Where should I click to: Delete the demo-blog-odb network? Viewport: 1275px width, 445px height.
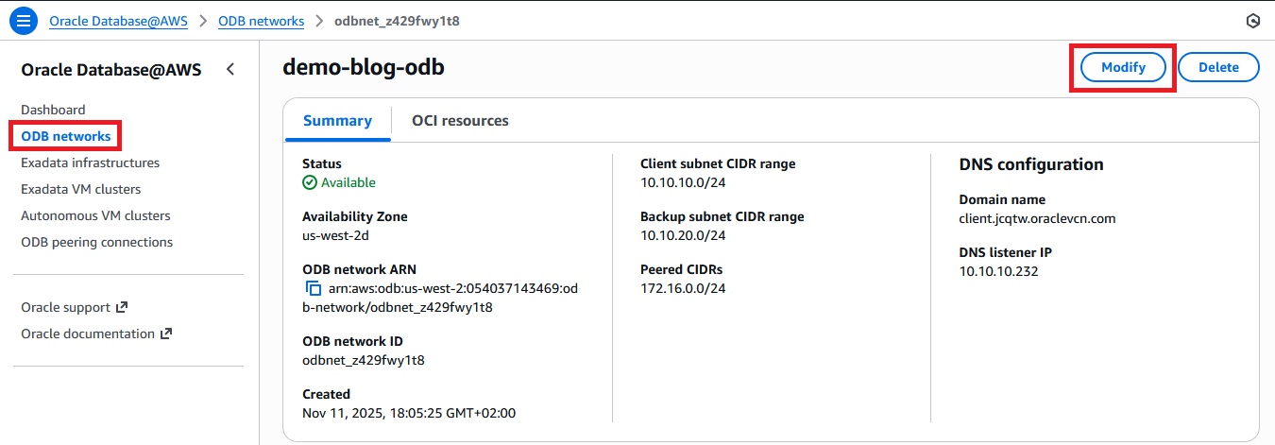tap(1218, 67)
